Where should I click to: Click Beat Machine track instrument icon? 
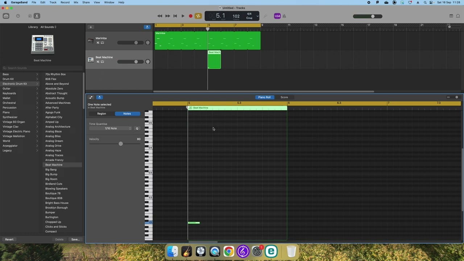pyautogui.click(x=91, y=59)
